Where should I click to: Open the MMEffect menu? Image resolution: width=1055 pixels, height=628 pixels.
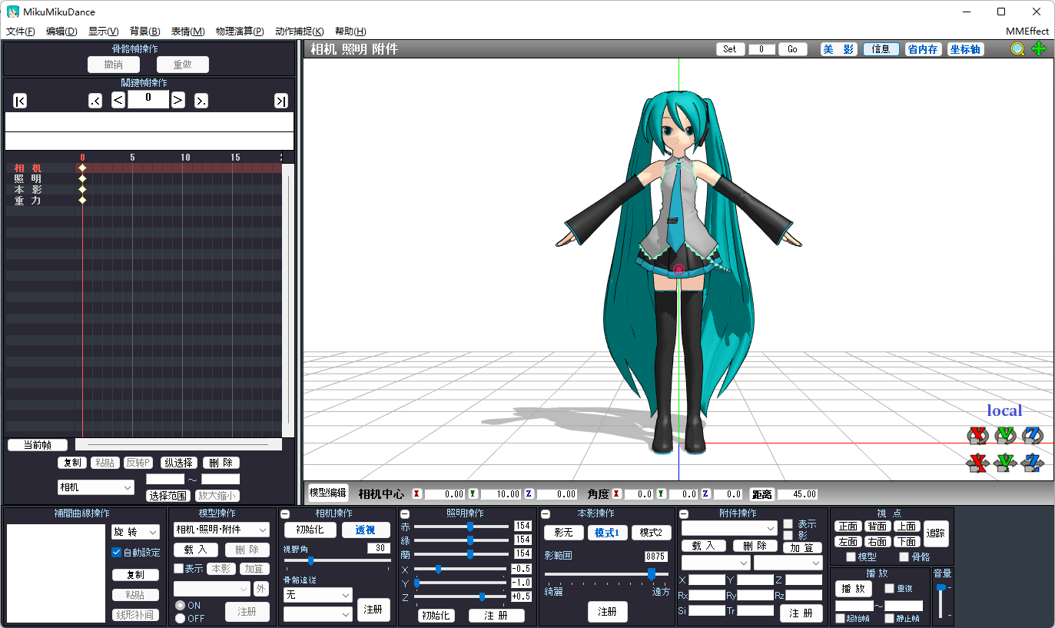1027,32
